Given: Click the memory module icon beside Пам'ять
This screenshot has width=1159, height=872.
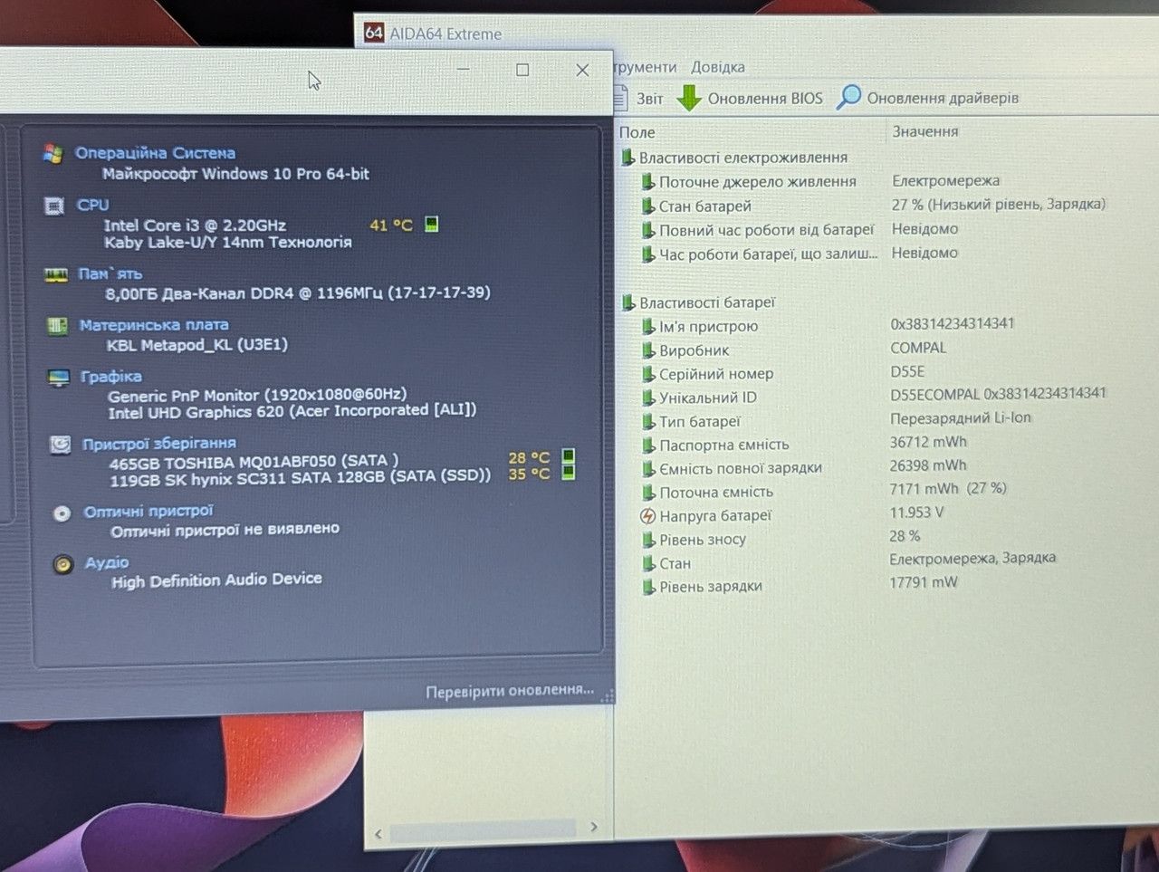Looking at the screenshot, I should pos(56,274).
